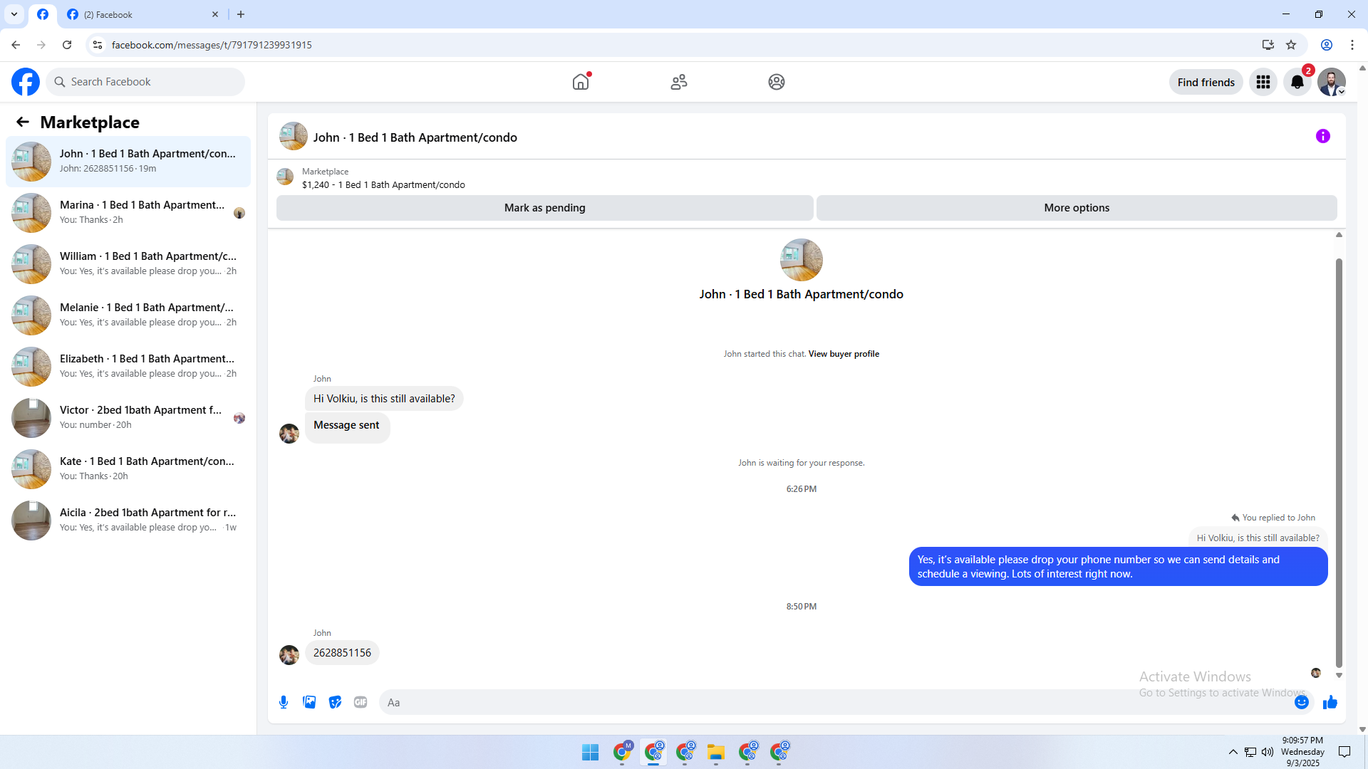Open File Explorer from taskbar
The height and width of the screenshot is (769, 1368).
tap(716, 752)
